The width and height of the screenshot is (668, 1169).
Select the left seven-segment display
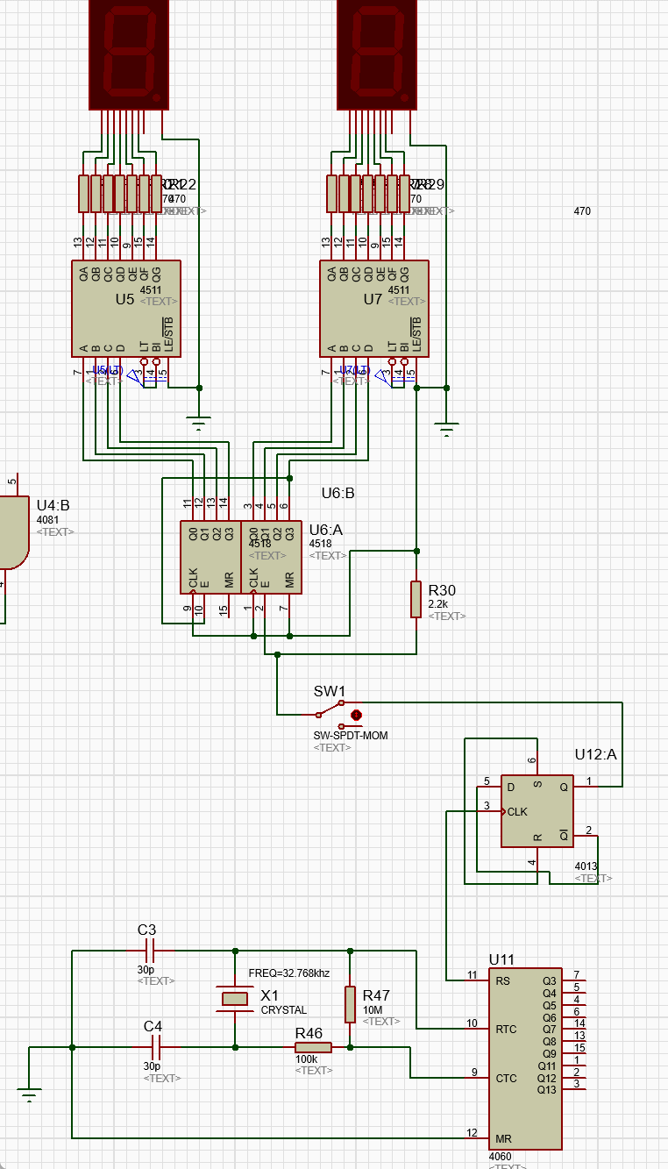[129, 54]
